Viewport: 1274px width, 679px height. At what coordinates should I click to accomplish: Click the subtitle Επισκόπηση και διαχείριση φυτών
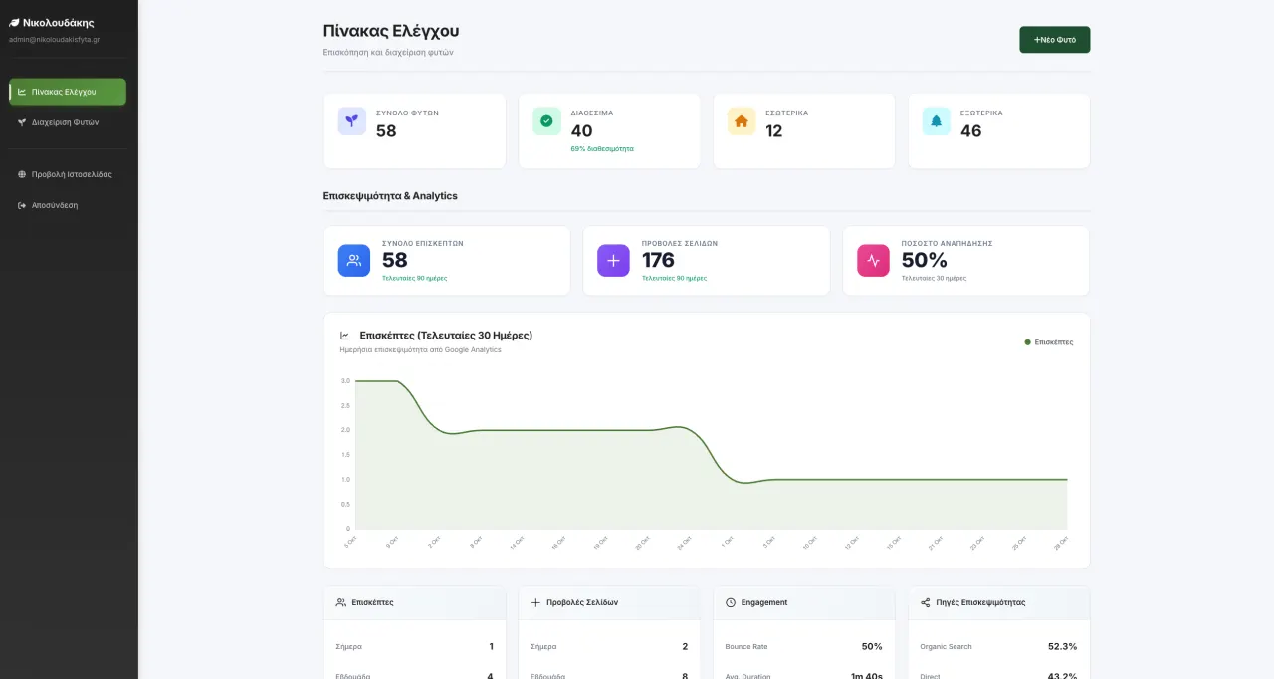tap(388, 52)
